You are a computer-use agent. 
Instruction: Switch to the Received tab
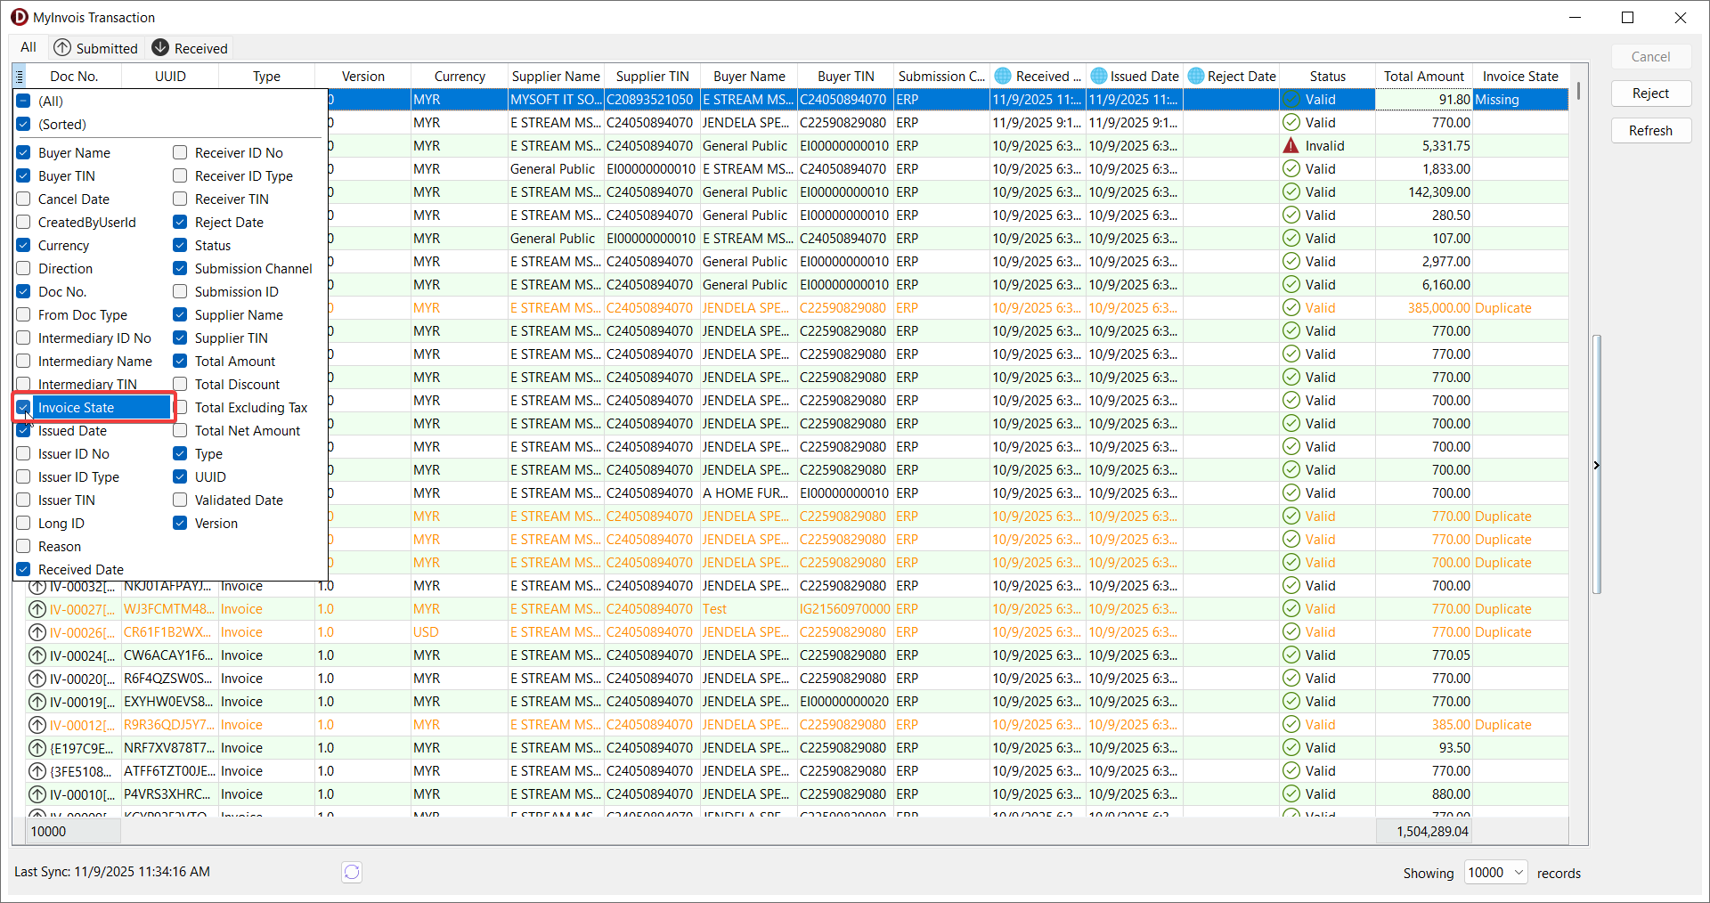190,48
